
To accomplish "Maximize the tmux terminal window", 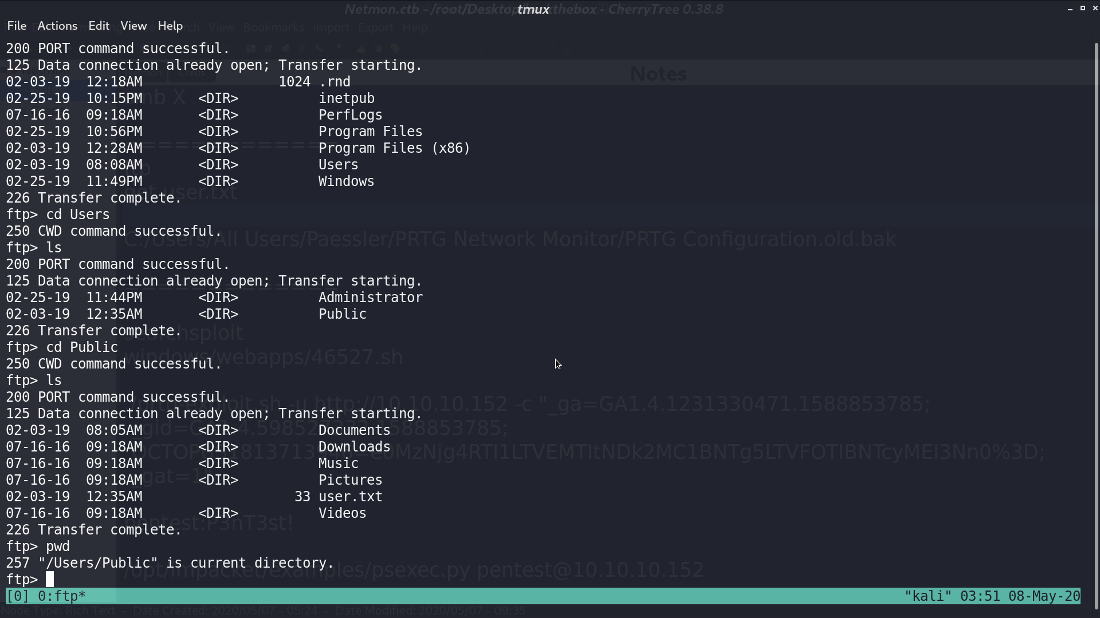I will [x=1083, y=9].
